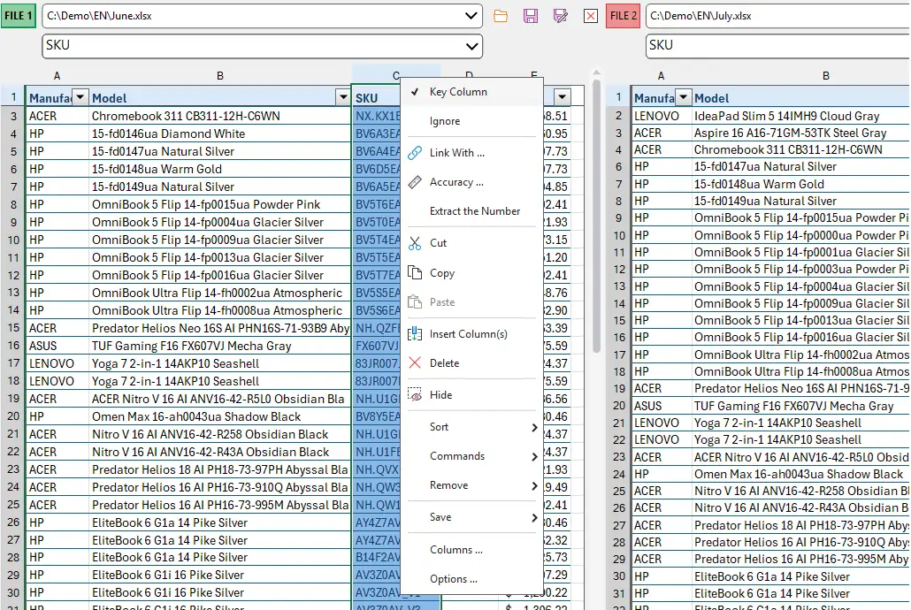Select Link With ... menu entry

point(471,153)
